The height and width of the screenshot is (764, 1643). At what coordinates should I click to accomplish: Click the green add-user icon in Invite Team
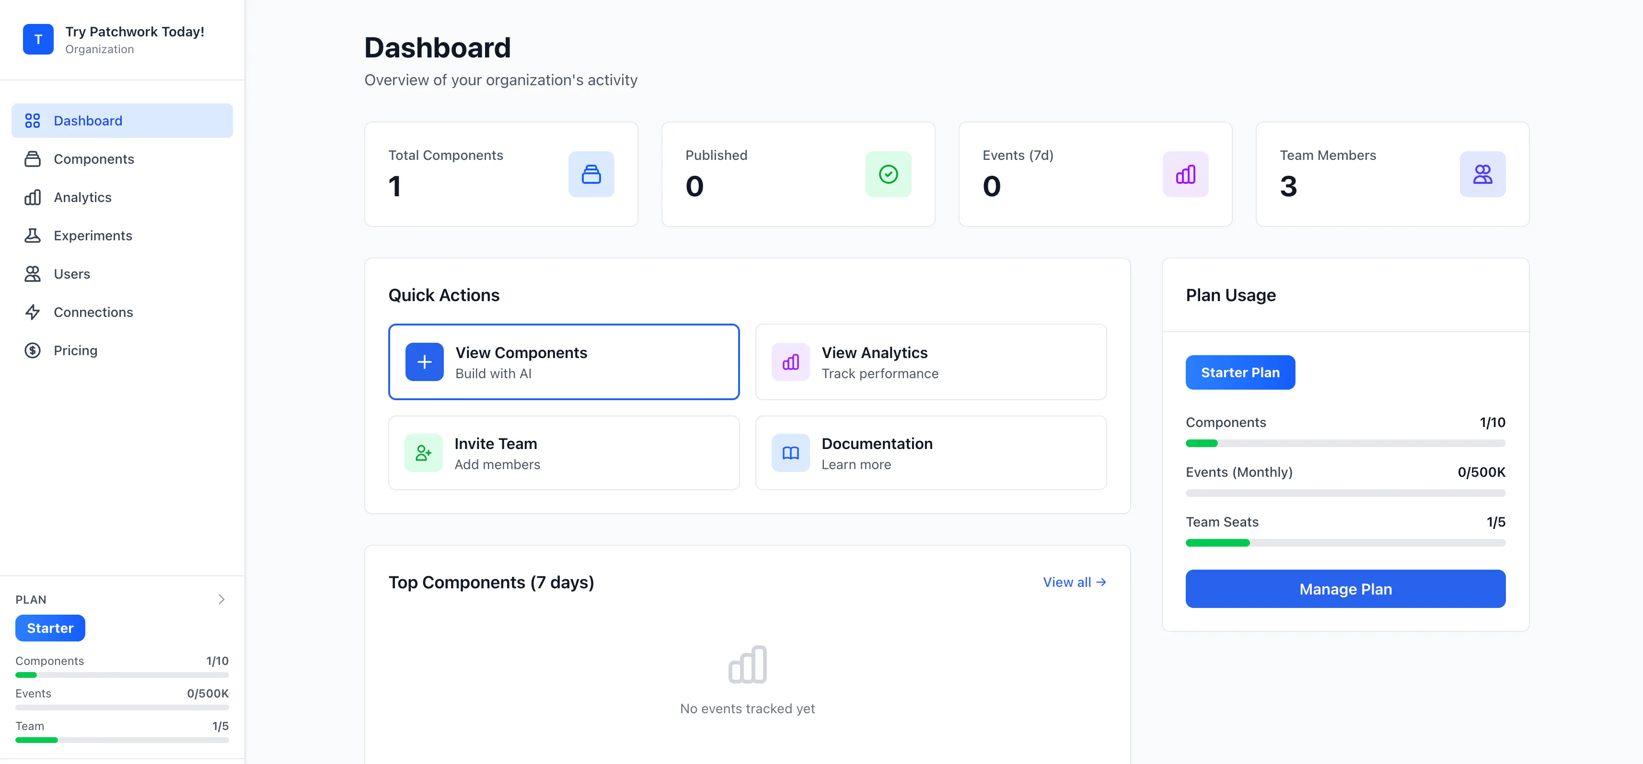click(x=424, y=453)
